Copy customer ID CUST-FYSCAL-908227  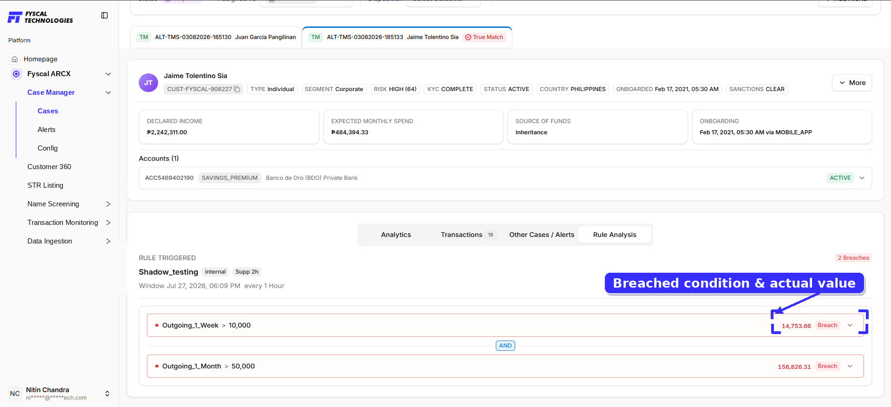coord(237,89)
